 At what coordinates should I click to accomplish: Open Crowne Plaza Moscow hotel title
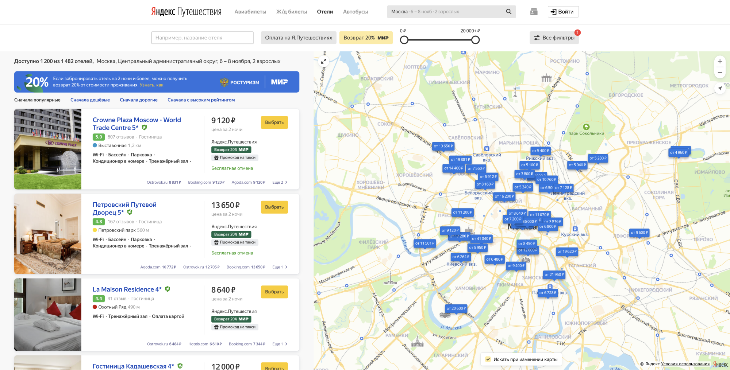tap(137, 124)
